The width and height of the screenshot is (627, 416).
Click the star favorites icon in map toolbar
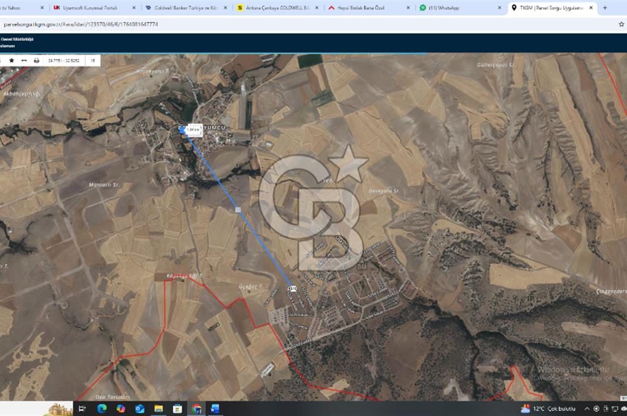pos(11,61)
